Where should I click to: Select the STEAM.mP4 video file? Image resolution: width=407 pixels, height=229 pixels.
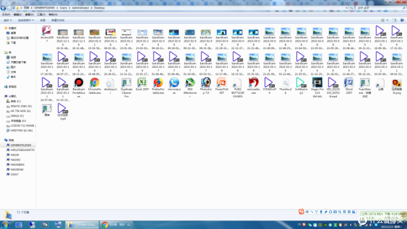click(x=269, y=86)
